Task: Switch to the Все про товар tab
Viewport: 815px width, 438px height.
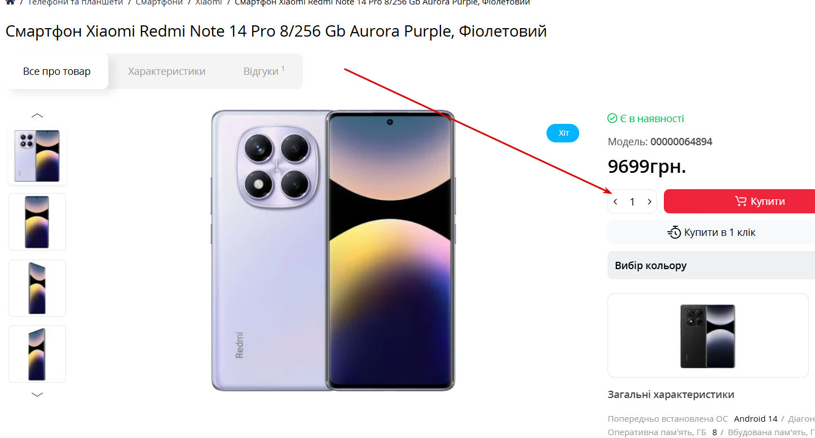Action: (x=56, y=71)
